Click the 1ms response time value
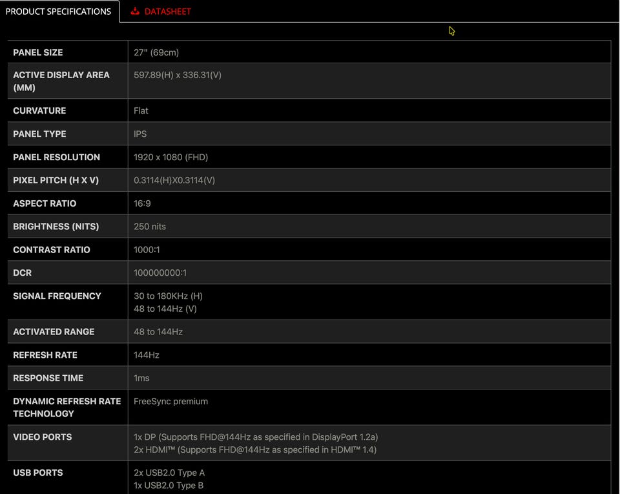Image resolution: width=620 pixels, height=494 pixels. (141, 378)
